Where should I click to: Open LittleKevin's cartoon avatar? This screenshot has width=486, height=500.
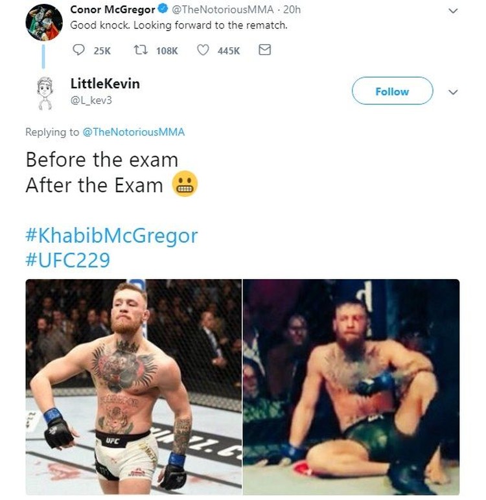pyautogui.click(x=45, y=94)
